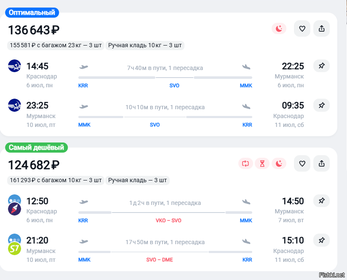
Task: Pin the 12:50 Краснодар departure flight
Action: click(x=321, y=201)
